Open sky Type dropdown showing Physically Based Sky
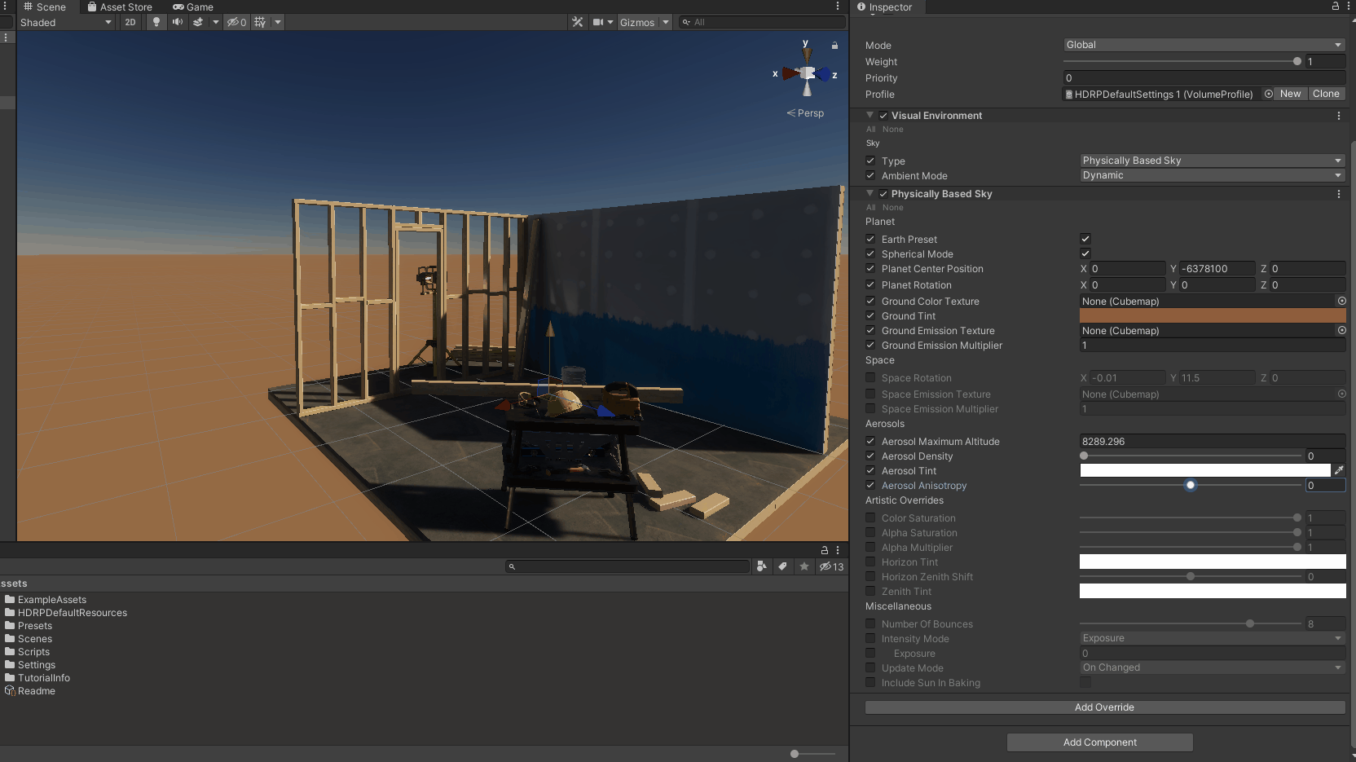The width and height of the screenshot is (1356, 762). click(x=1213, y=161)
